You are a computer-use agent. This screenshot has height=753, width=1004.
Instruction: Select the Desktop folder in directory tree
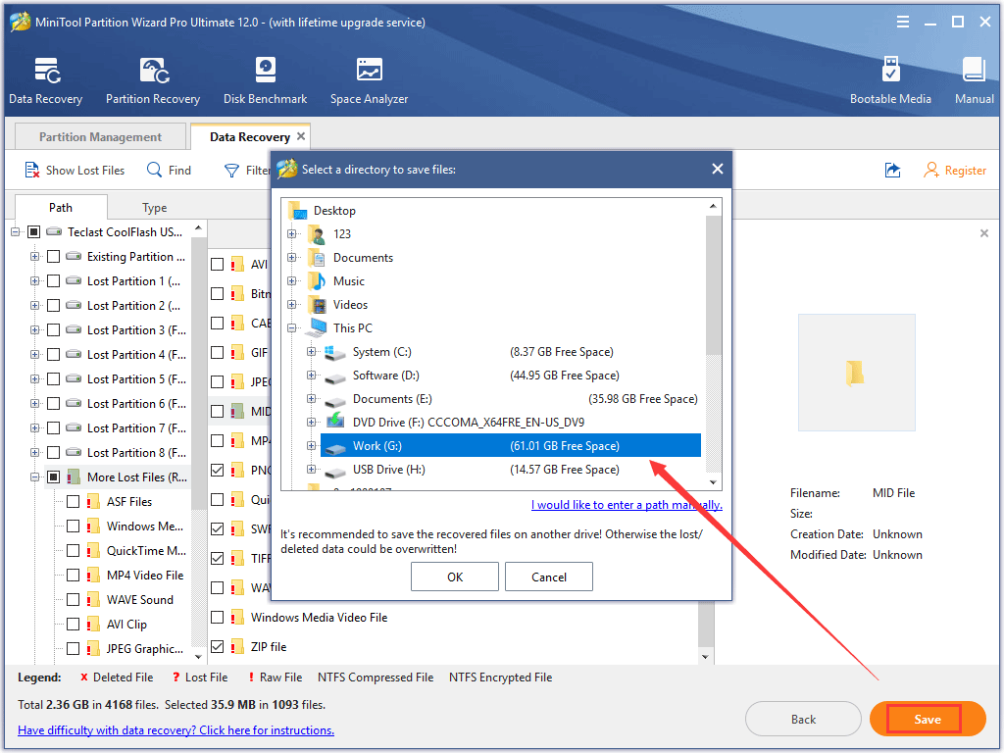click(x=334, y=211)
